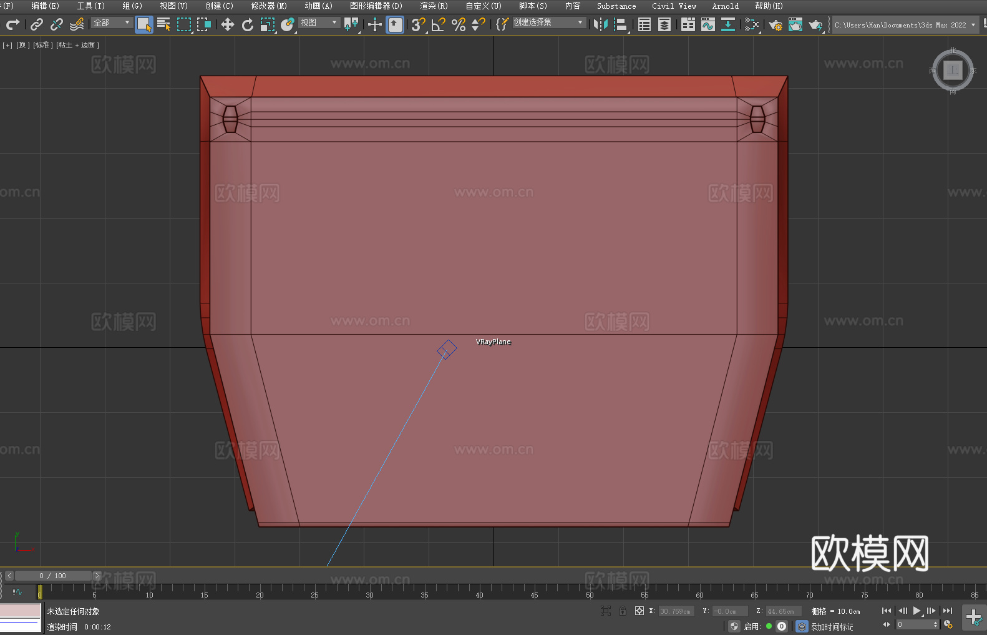Open the Arnold menu

coord(726,6)
